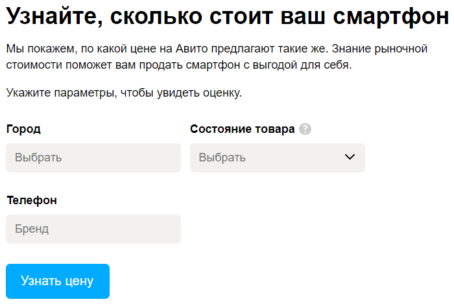
Task: Click the blue Узнать цену button
Action: click(x=58, y=281)
